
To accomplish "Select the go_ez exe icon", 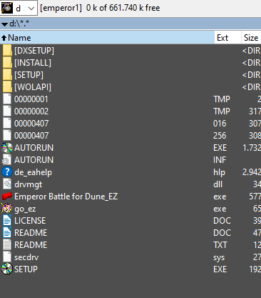I will click(7, 209).
